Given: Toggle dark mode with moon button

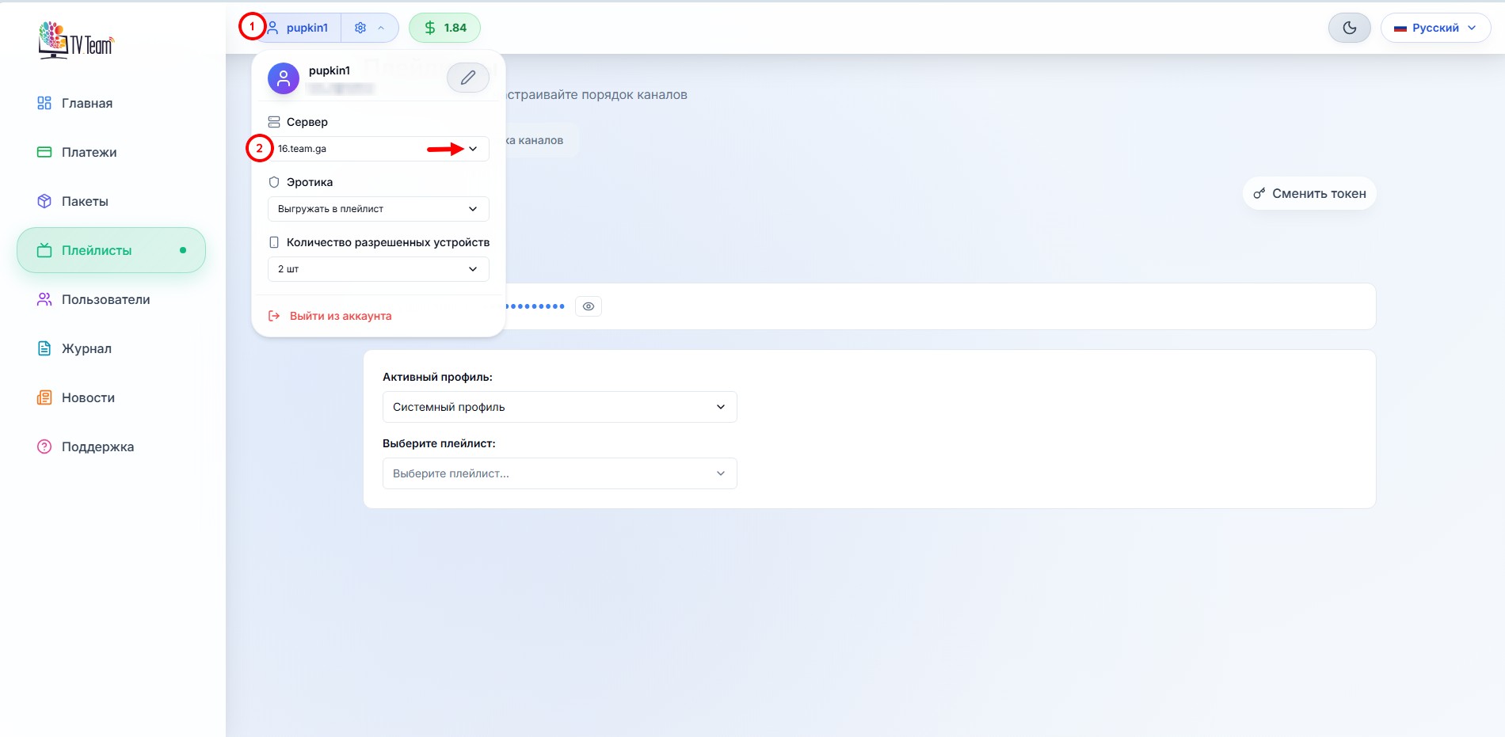Looking at the screenshot, I should tap(1349, 28).
